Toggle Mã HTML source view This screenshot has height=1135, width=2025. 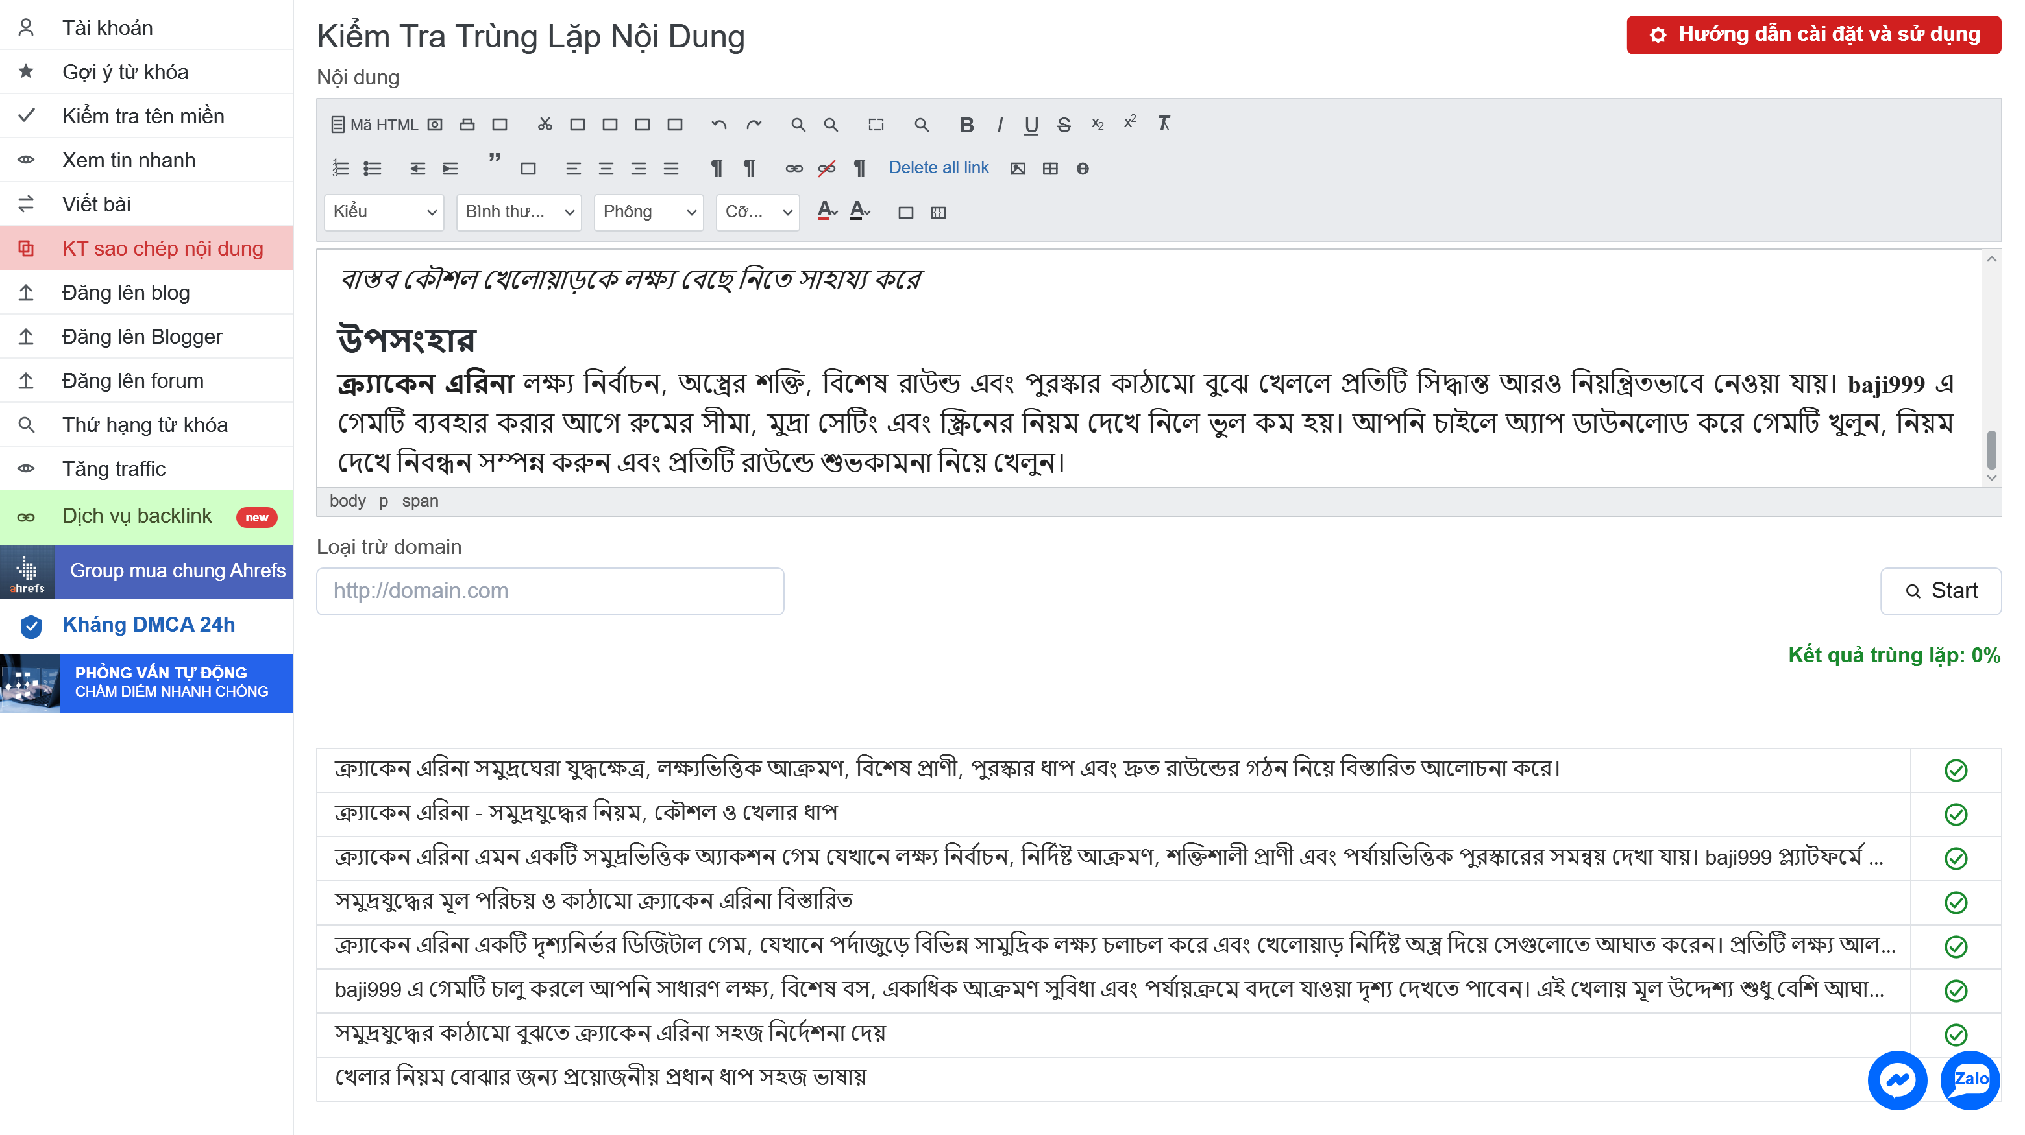pos(374,124)
